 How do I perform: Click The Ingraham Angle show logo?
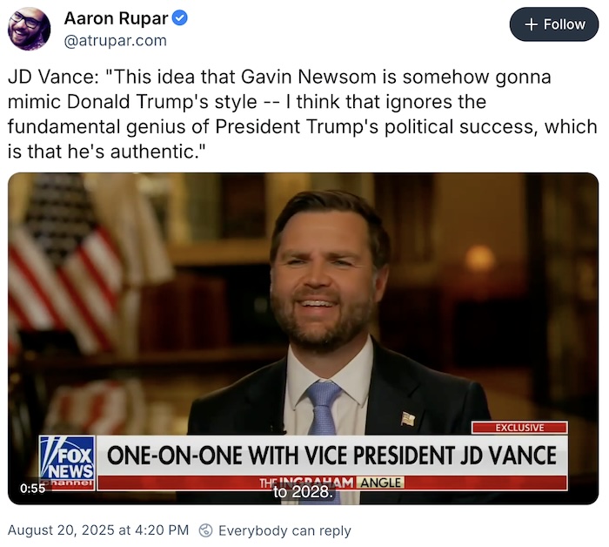pyautogui.click(x=331, y=483)
